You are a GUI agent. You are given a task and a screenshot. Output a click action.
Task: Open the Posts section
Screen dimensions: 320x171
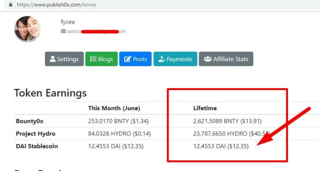[135, 59]
